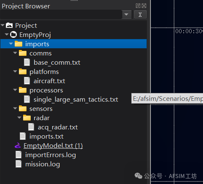Screen dimensions: 203x184
Task: Click the EmptyProj project circle icon
Action: coord(13,34)
